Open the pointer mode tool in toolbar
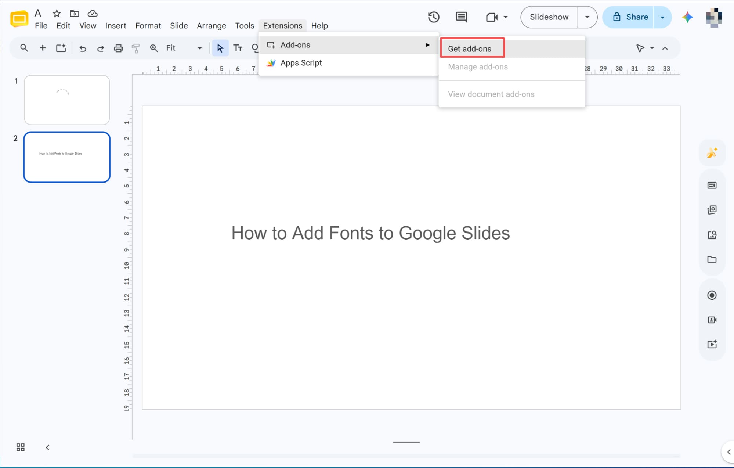Image resolution: width=734 pixels, height=468 pixels. [x=640, y=48]
